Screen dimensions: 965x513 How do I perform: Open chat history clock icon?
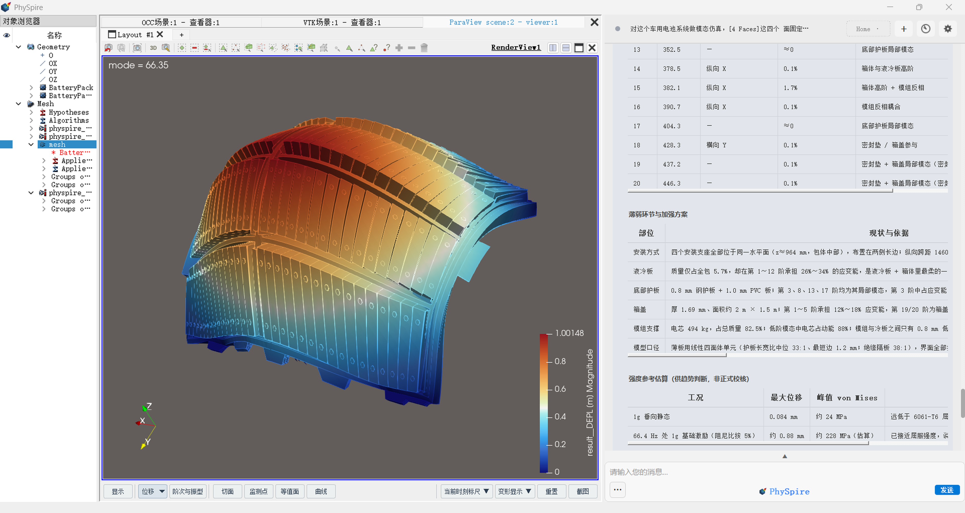pos(926,29)
